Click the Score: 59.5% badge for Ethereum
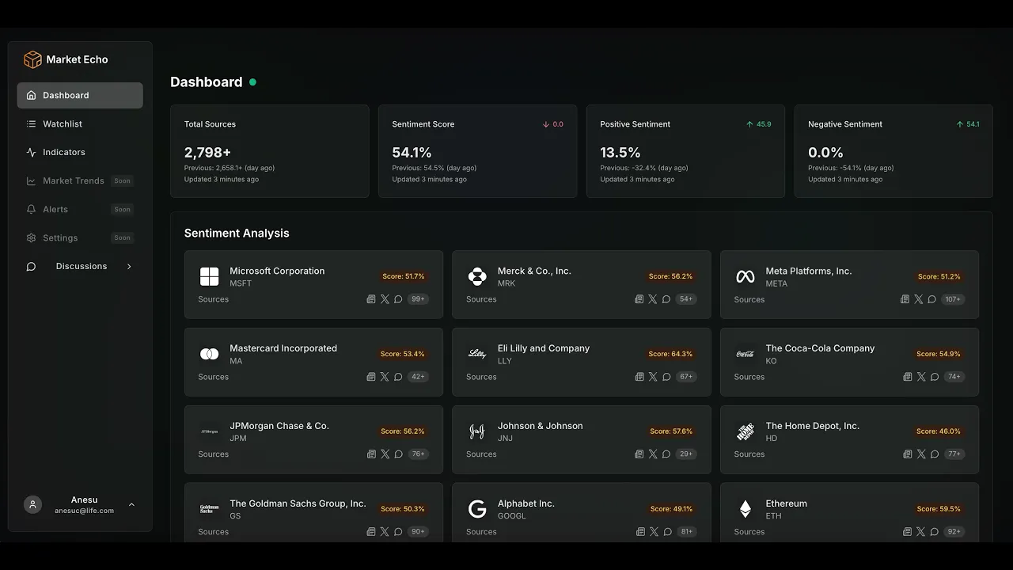Image resolution: width=1013 pixels, height=570 pixels. [x=939, y=509]
